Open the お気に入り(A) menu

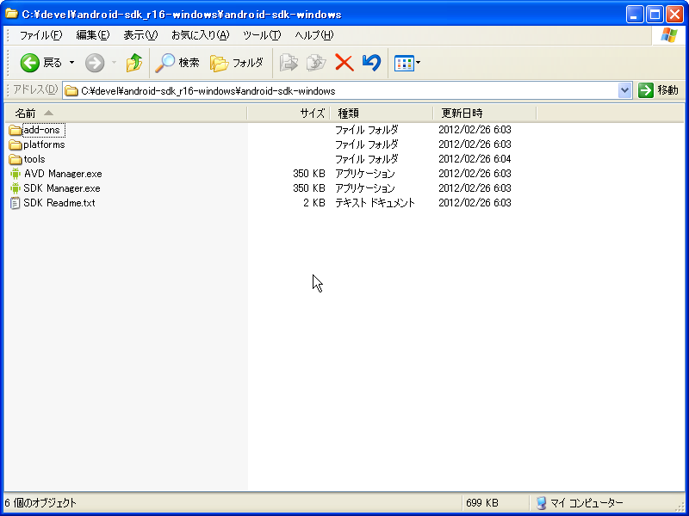pyautogui.click(x=201, y=35)
